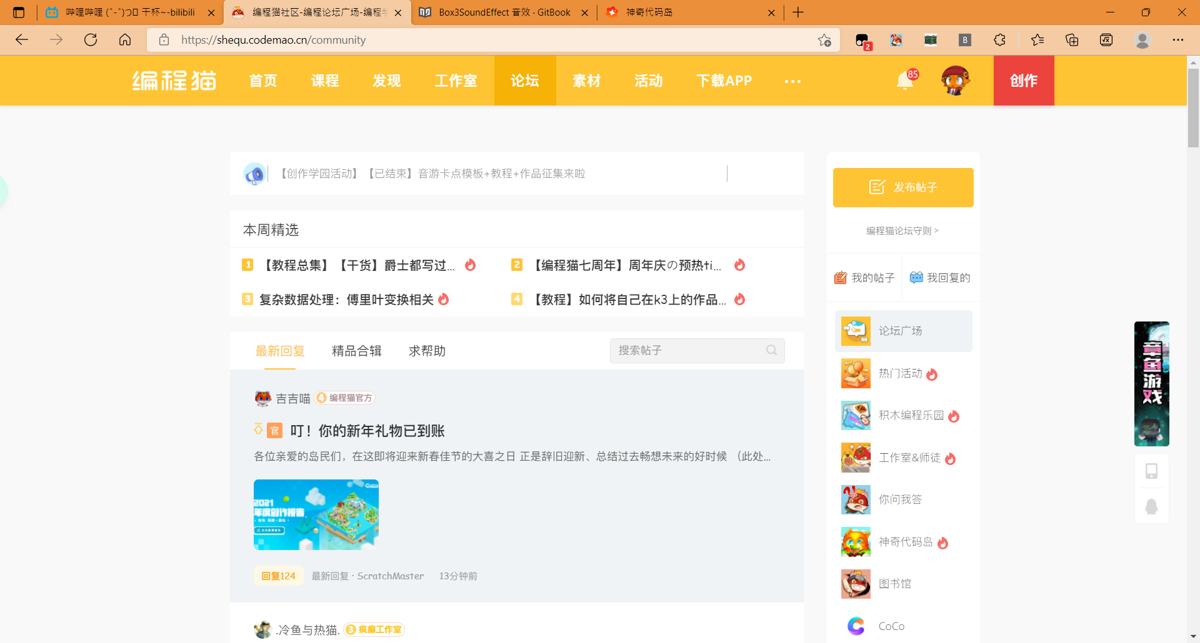The image size is (1200, 643).
Task: Open the 论坛 navigation item
Action: point(525,81)
